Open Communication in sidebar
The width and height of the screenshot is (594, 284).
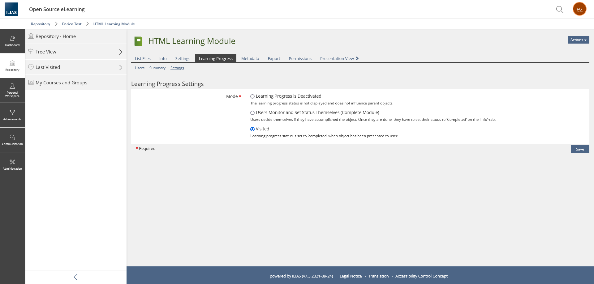point(12,140)
